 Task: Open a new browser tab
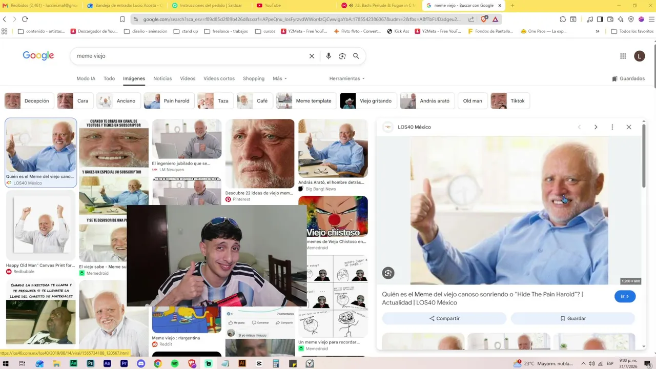pyautogui.click(x=512, y=6)
